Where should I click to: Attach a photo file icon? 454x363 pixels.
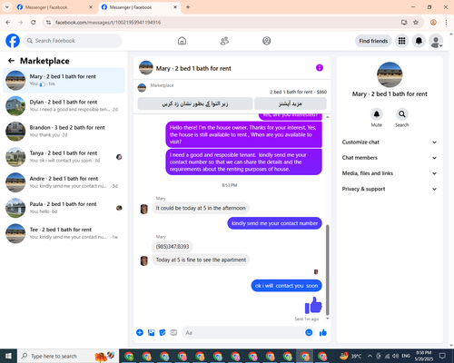pos(151,333)
